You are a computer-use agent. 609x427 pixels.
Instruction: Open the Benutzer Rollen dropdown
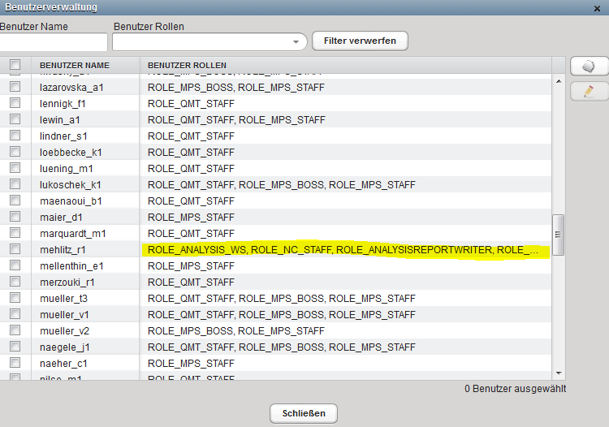[x=296, y=41]
